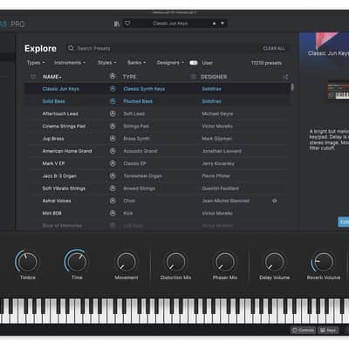Sort by the NAME column header

click(x=52, y=77)
